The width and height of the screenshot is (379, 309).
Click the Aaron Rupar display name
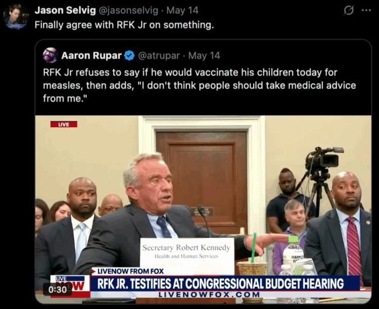pos(92,55)
